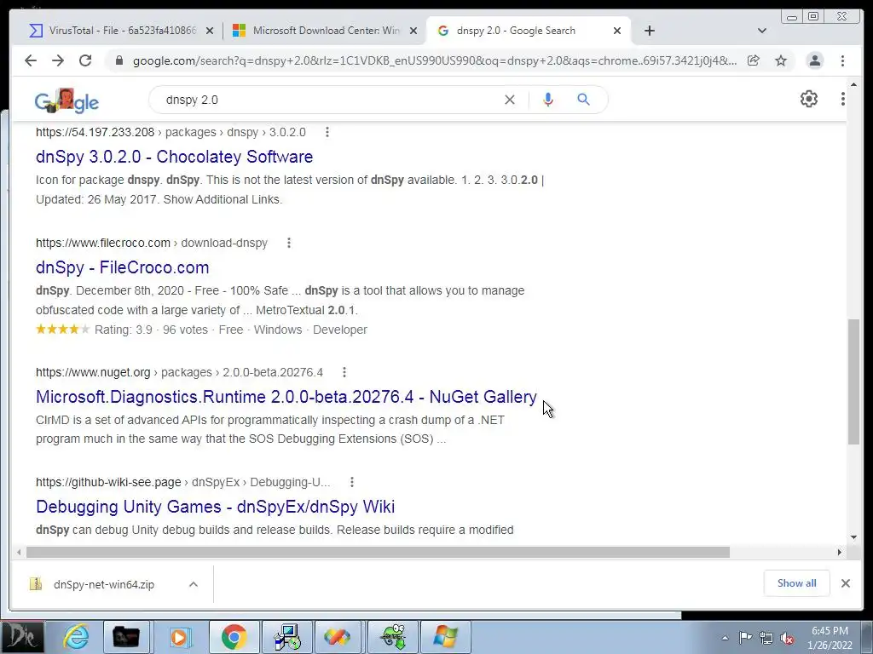Open the media player icon on taskbar
Viewport: 873px width, 654px height.
179,637
